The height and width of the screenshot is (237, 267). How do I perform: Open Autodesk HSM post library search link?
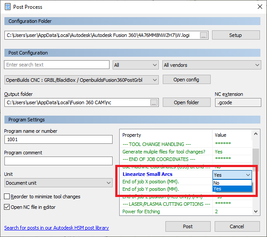[x=56, y=228]
